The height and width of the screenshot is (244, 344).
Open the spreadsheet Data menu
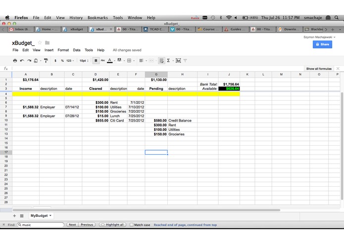pyautogui.click(x=77, y=50)
